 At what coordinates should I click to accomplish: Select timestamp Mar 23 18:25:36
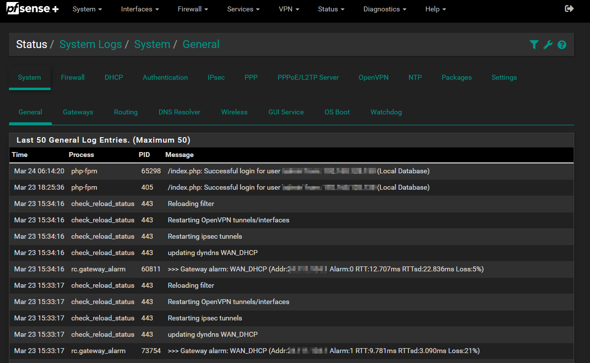click(39, 188)
